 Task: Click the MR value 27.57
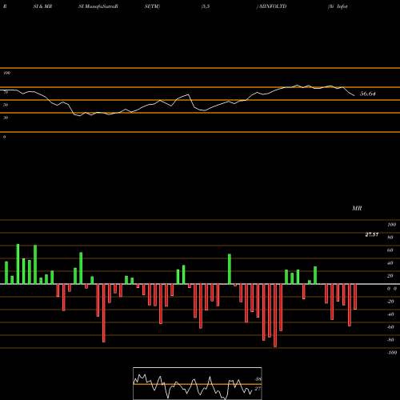point(372,234)
